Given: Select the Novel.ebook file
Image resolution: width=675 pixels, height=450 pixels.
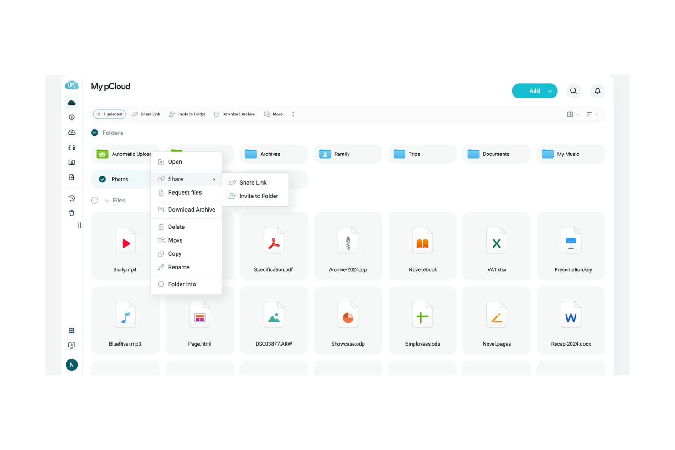Looking at the screenshot, I should (x=422, y=246).
